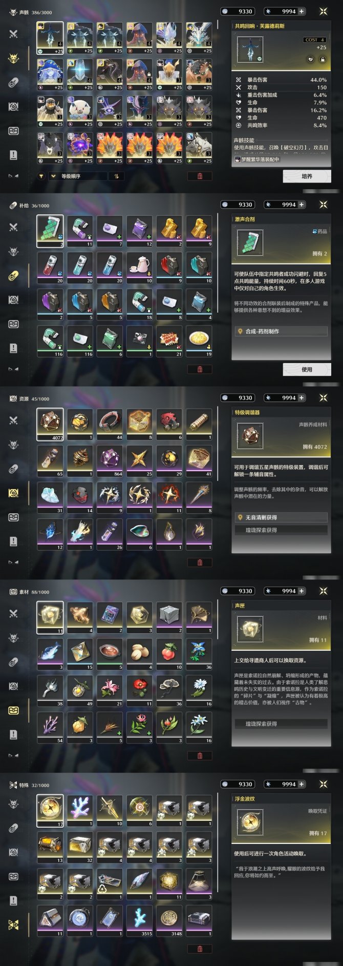Screen dimensions: 343x966
Task: Toggle discard mark on selected echo
Action: (311, 59)
